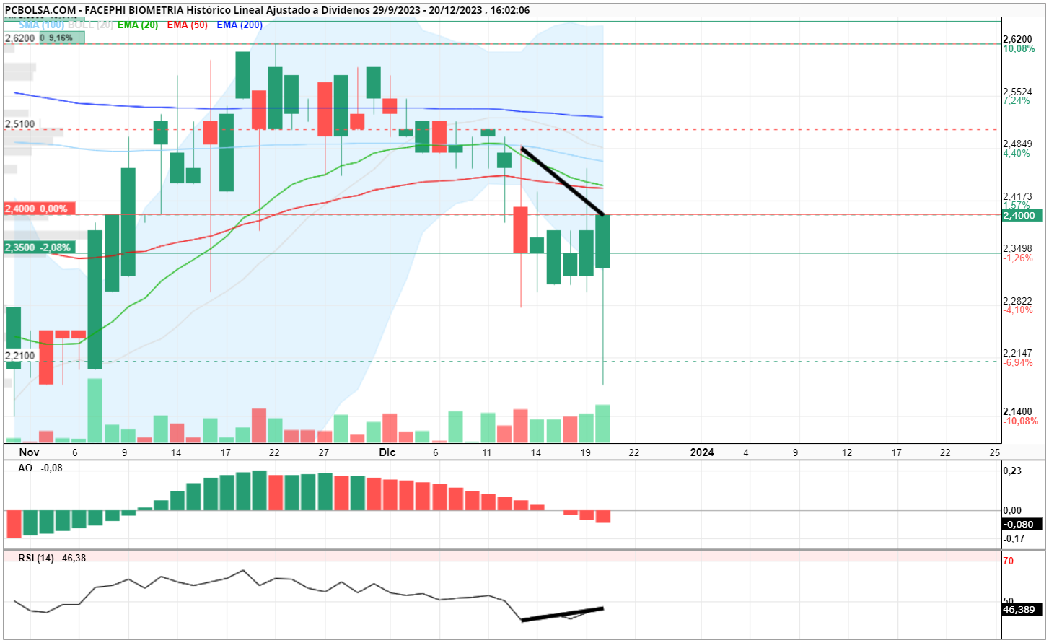Select the black divergence line on RSI panel
Image resolution: width=1049 pixels, height=643 pixels.
click(x=562, y=614)
